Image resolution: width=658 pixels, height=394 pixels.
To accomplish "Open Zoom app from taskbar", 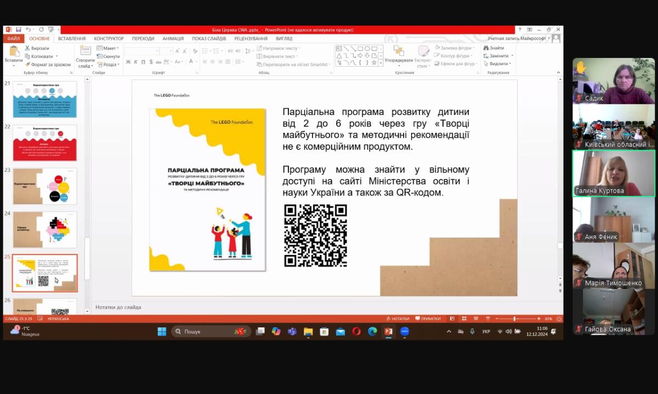I will coord(405,331).
